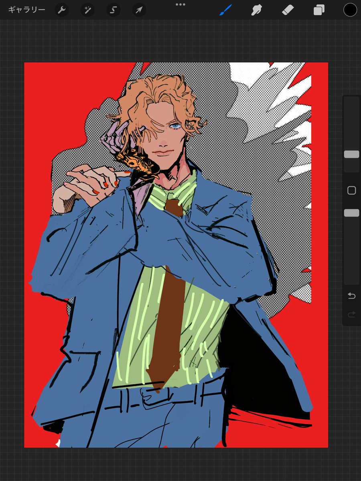Activate the Transform arrow tool
Screen dimensions: 361x481
click(138, 10)
